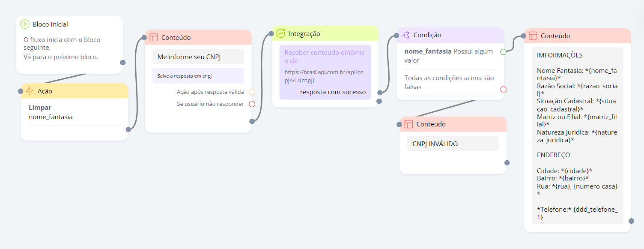This screenshot has width=644, height=249.
Task: Click the Condição branching arrows icon
Action: 405,35
